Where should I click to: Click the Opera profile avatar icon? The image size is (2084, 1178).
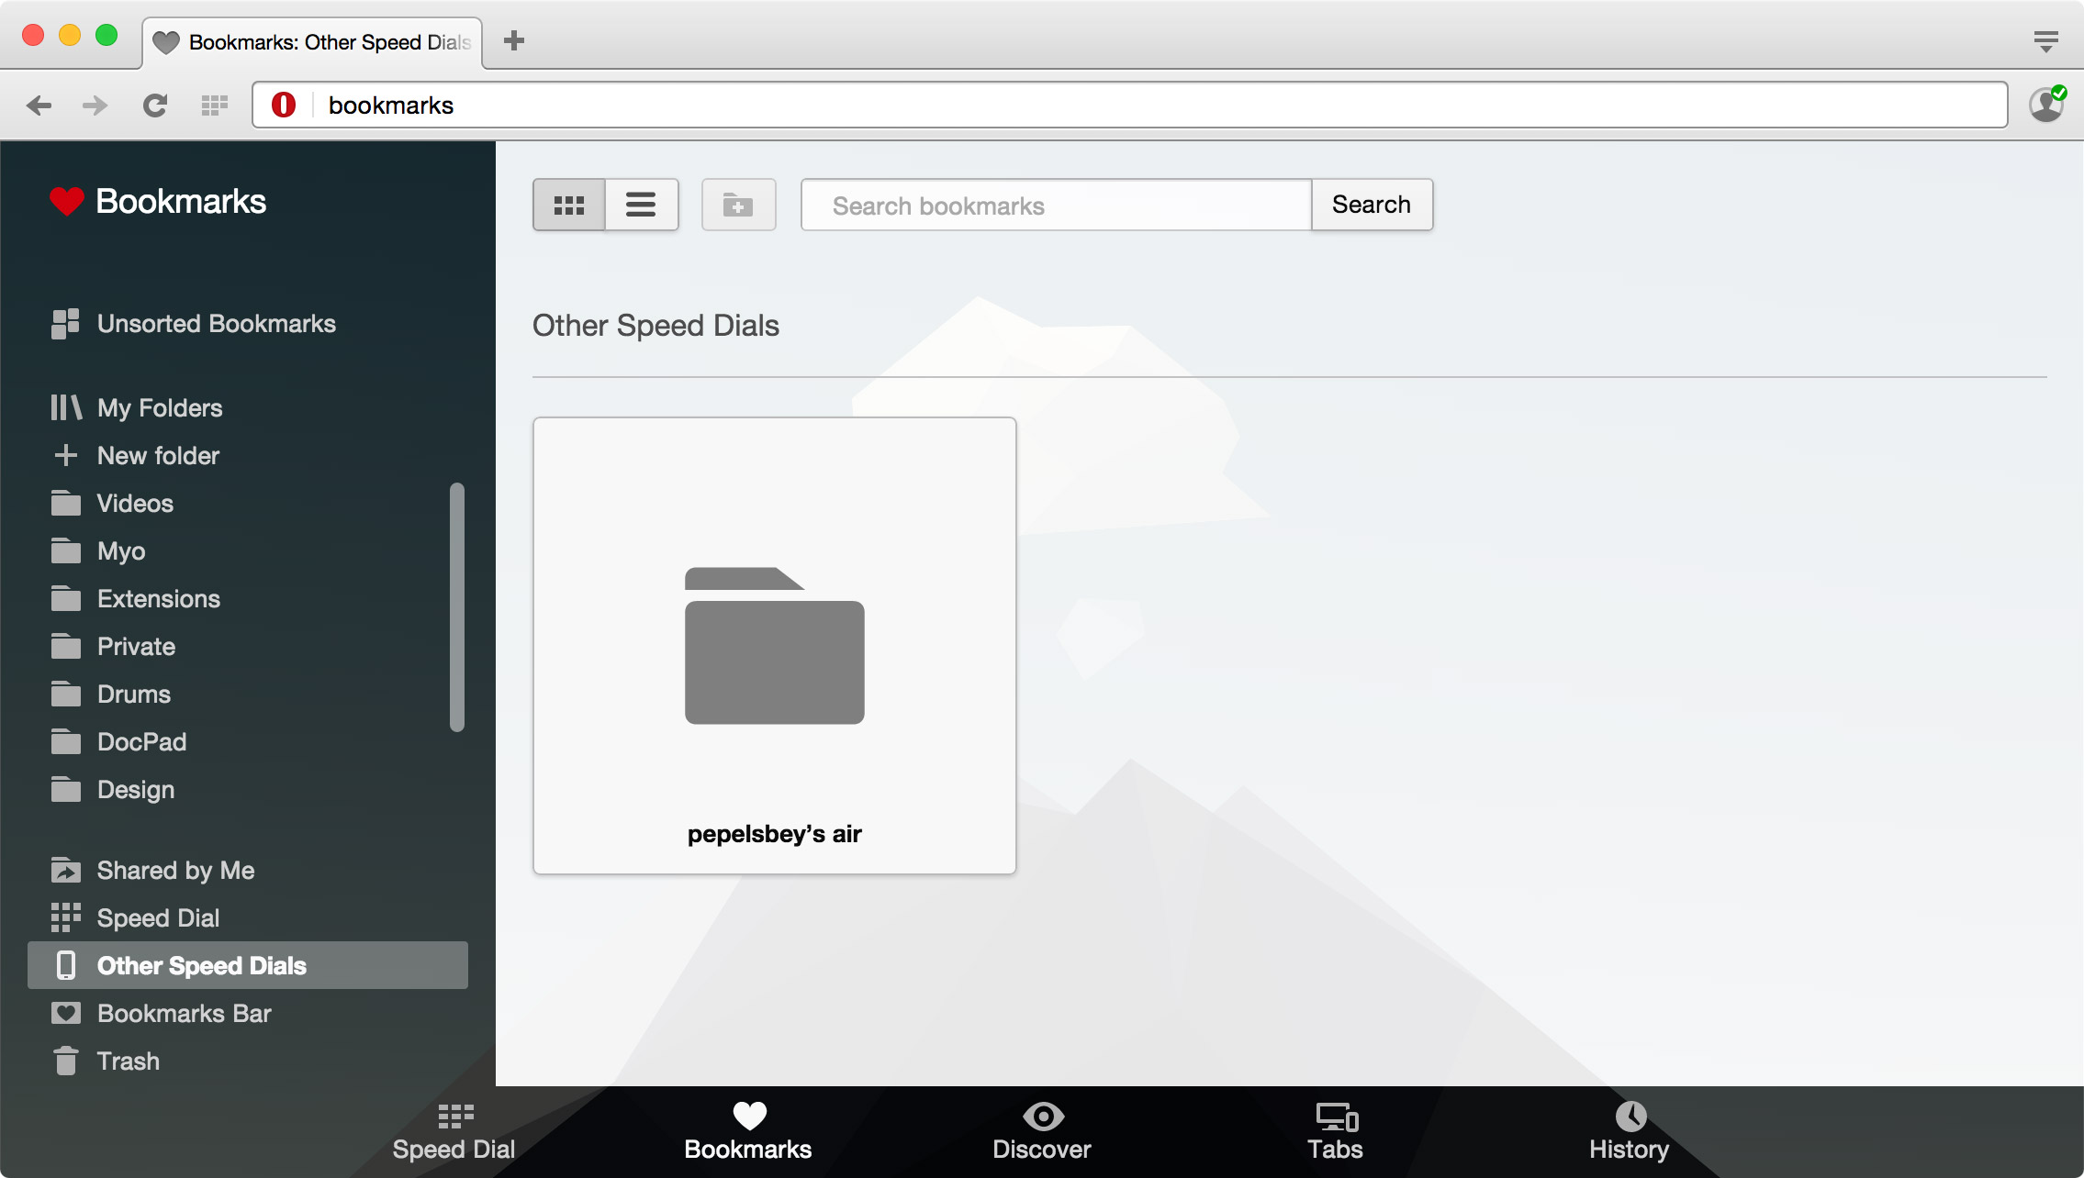(x=2045, y=105)
